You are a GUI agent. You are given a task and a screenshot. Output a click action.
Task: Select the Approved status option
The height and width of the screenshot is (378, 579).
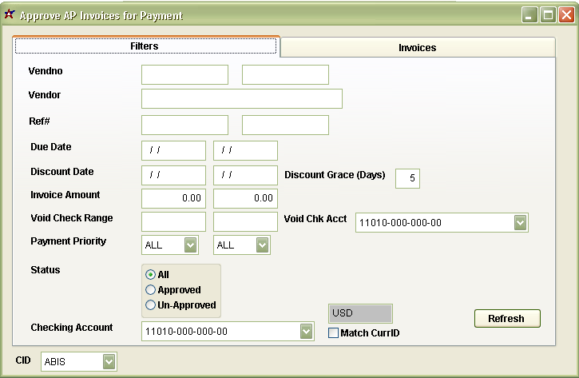(150, 290)
